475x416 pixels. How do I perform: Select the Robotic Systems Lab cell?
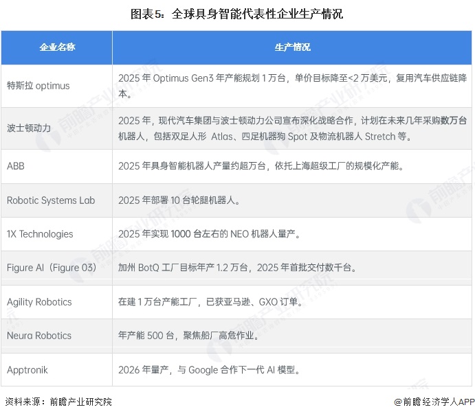56,200
